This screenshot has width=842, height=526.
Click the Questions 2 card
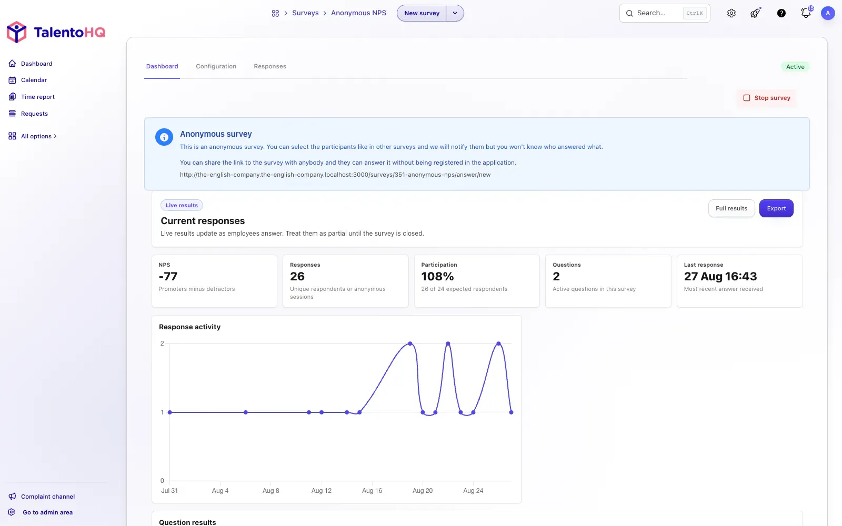pos(608,281)
